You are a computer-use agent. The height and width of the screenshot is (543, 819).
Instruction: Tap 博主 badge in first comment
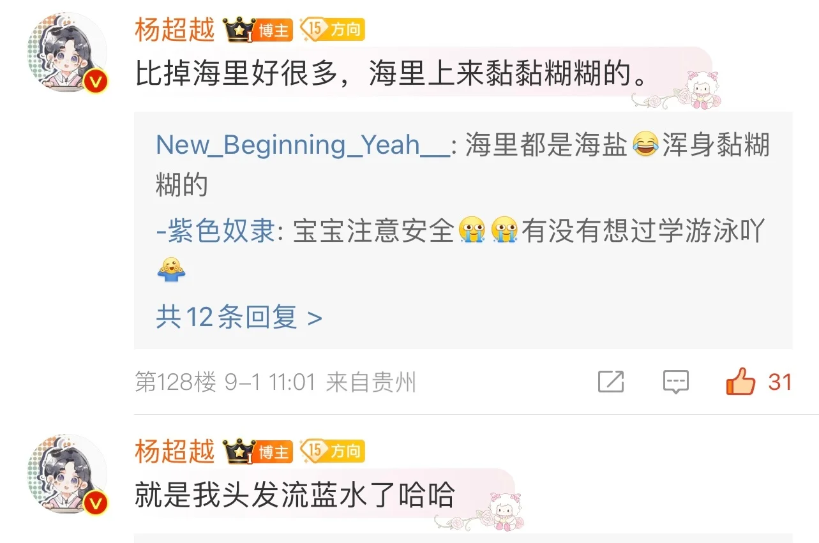[274, 30]
